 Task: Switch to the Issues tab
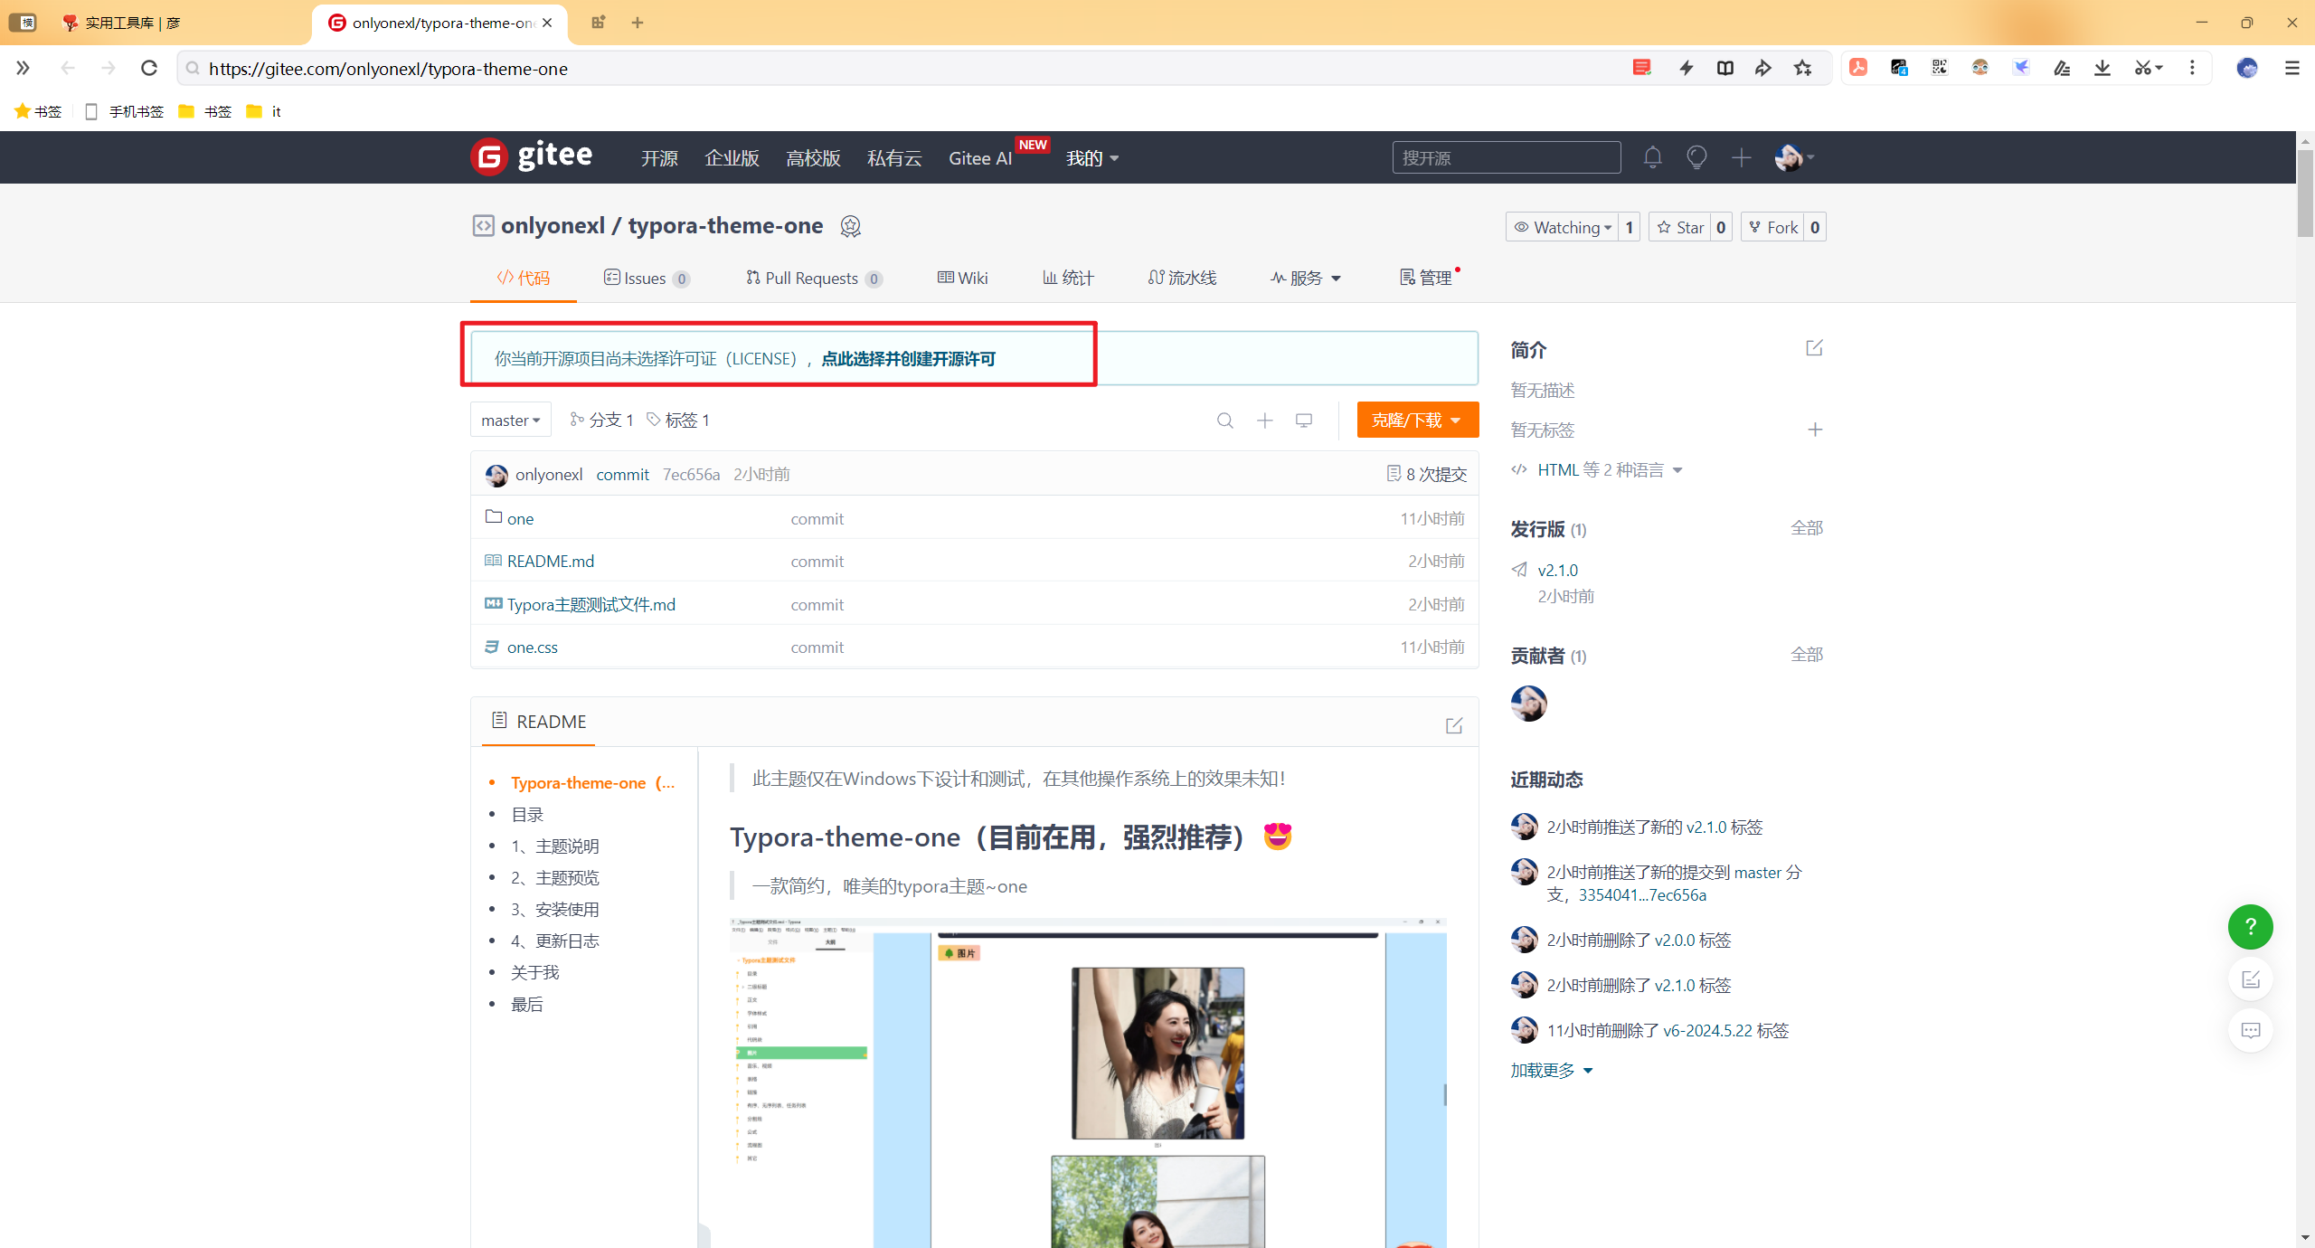point(647,278)
